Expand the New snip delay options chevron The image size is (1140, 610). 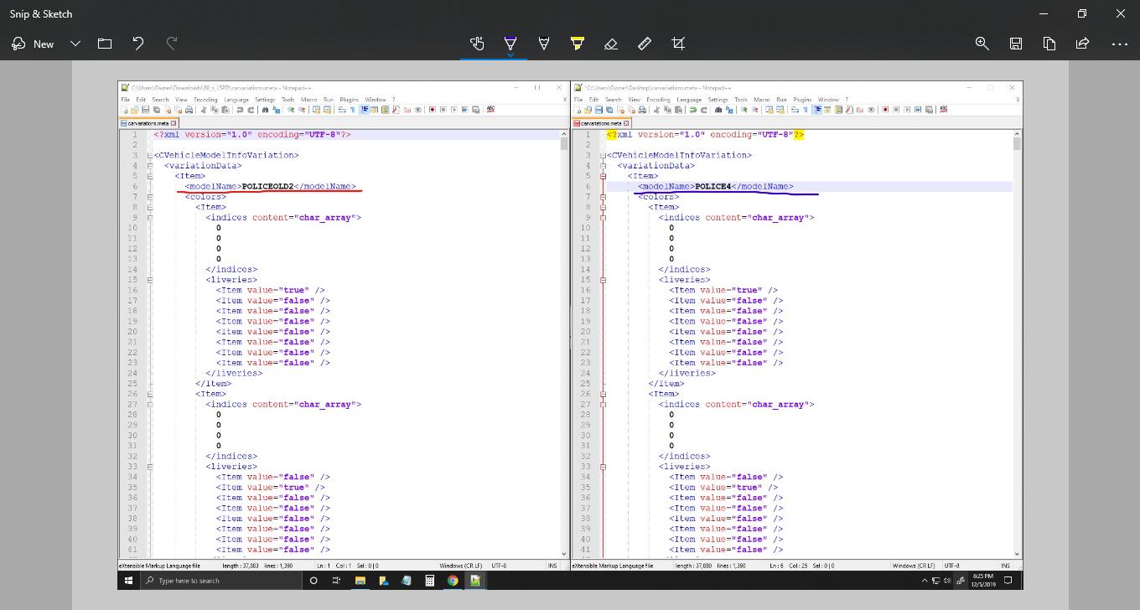tap(75, 44)
